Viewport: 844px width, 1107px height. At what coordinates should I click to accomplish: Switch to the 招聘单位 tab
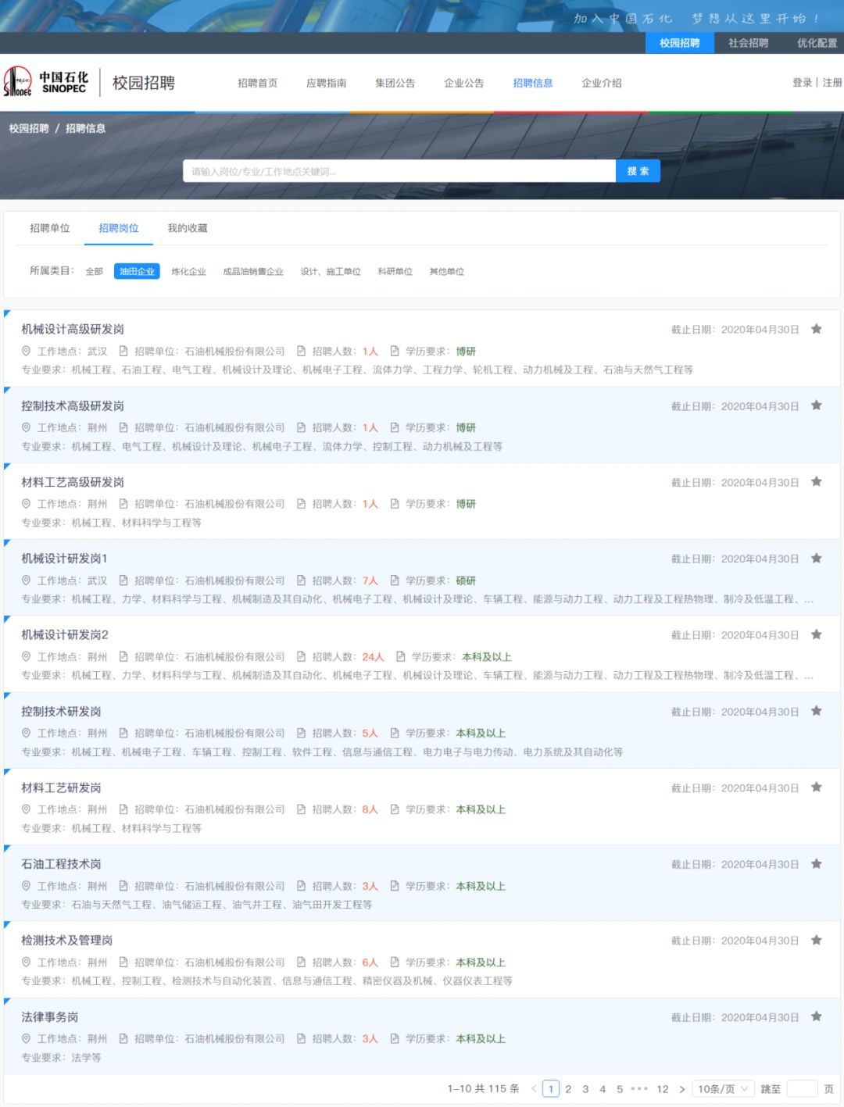[x=50, y=228]
